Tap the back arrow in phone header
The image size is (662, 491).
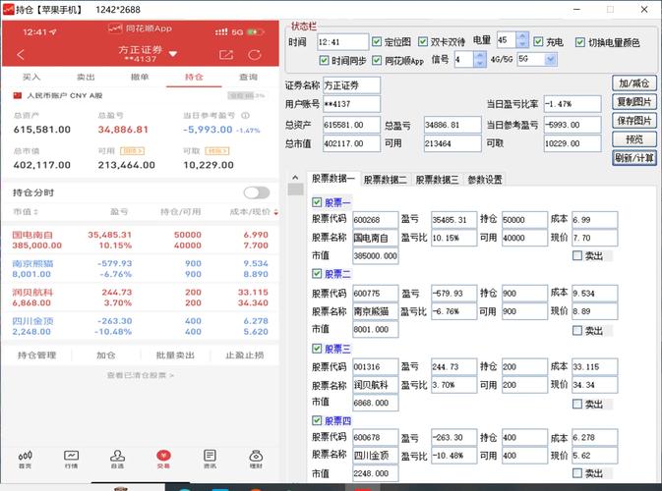(20, 55)
